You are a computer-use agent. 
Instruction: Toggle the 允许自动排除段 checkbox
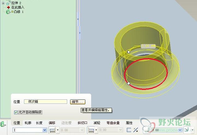(x=16, y=112)
